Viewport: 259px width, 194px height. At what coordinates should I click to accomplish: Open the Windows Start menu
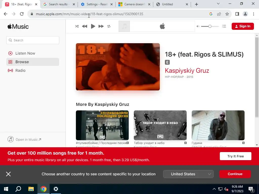pos(6,189)
